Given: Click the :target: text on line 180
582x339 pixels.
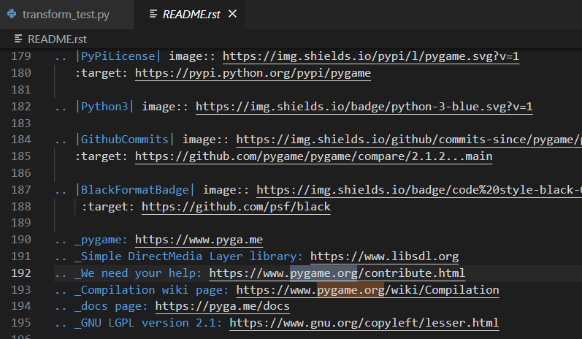Looking at the screenshot, I should (x=101, y=73).
